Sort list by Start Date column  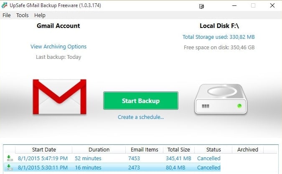(x=44, y=149)
